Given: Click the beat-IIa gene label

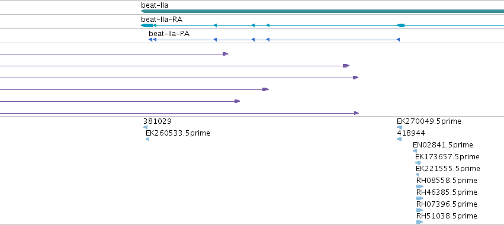Looking at the screenshot, I should click(x=155, y=5).
